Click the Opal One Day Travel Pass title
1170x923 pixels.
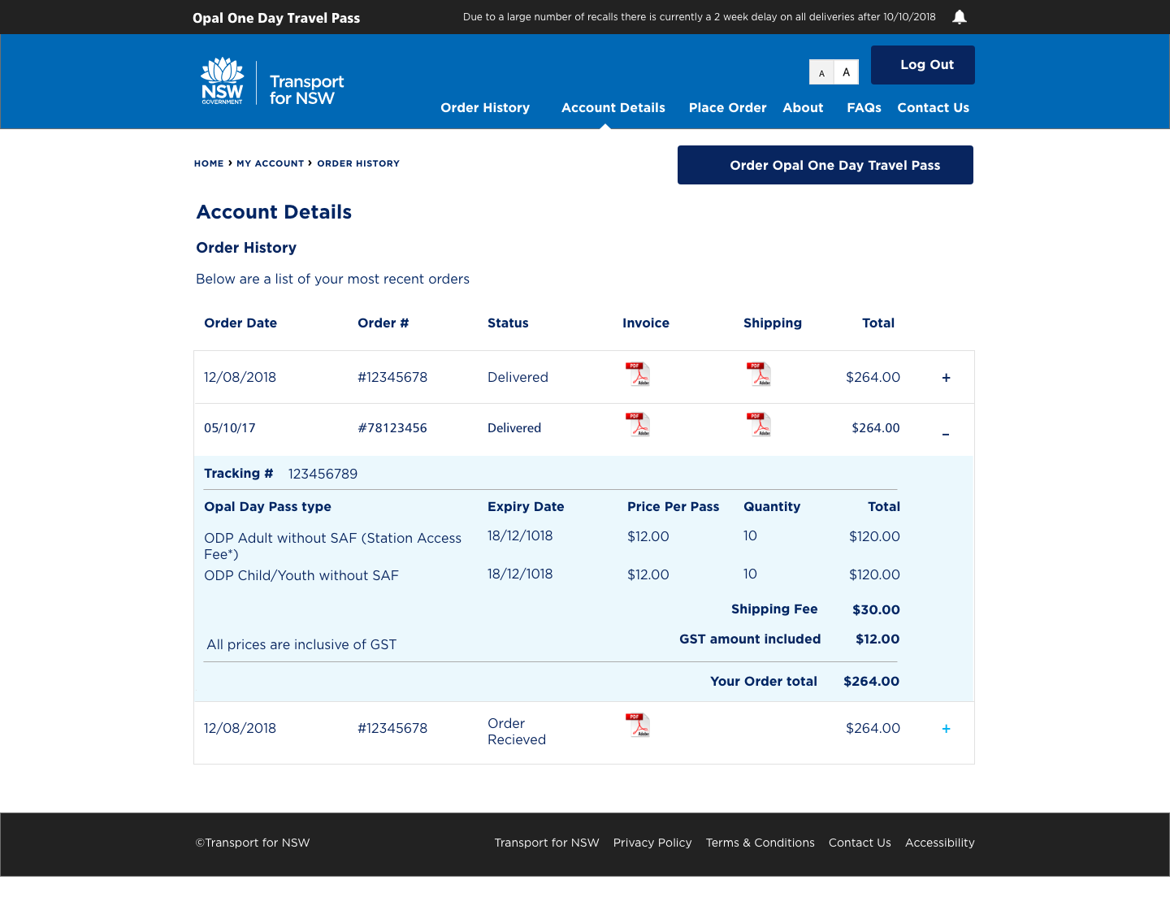(276, 18)
